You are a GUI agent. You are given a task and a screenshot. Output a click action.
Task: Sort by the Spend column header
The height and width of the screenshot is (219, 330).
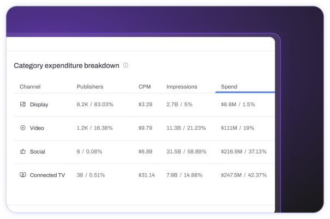(229, 87)
